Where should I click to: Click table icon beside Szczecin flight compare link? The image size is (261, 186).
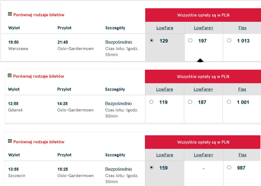[10, 141]
